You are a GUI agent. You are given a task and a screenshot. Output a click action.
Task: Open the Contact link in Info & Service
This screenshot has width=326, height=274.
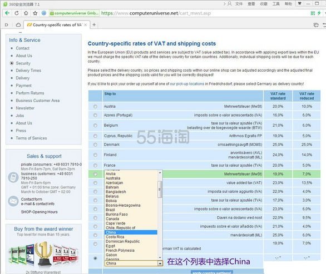pyautogui.click(x=22, y=48)
